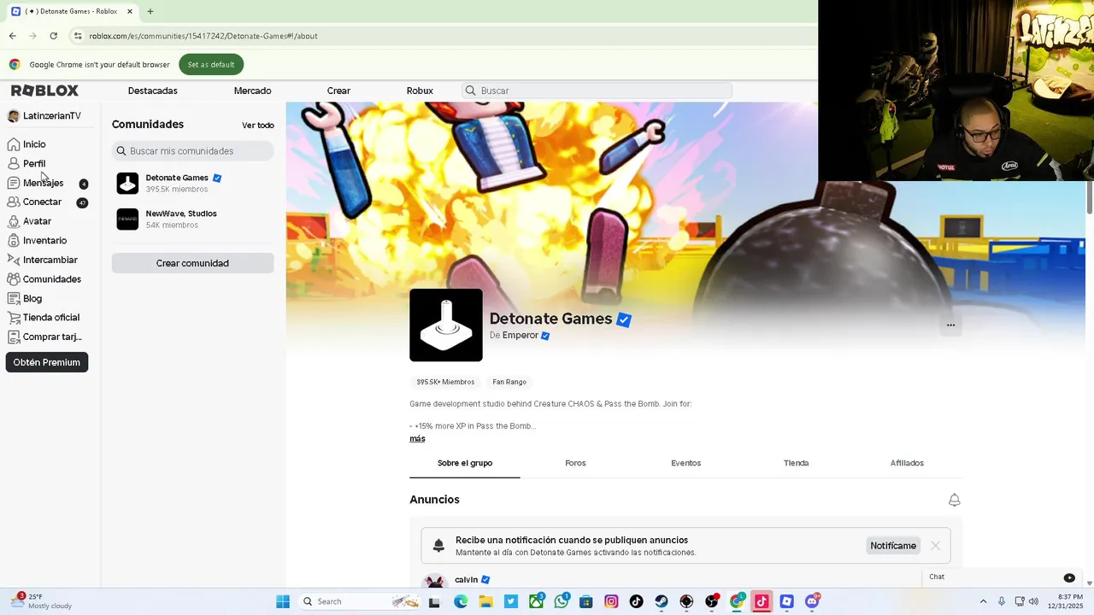Open Tienda oficial in the sidebar
1094x615 pixels.
click(x=43, y=317)
